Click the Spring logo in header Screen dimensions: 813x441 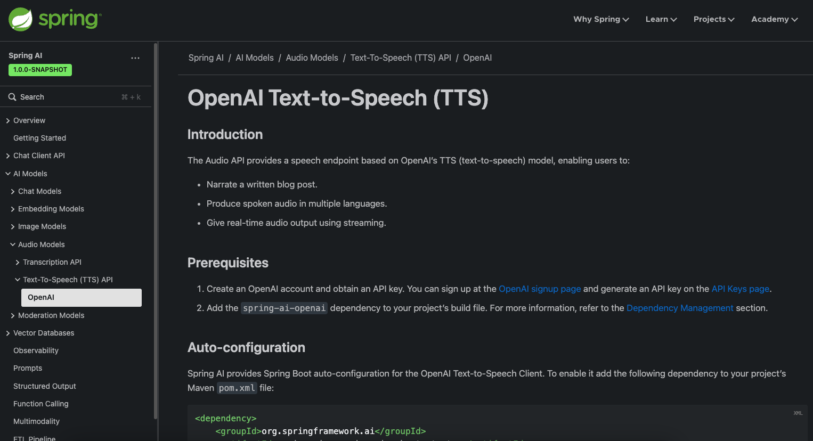55,20
